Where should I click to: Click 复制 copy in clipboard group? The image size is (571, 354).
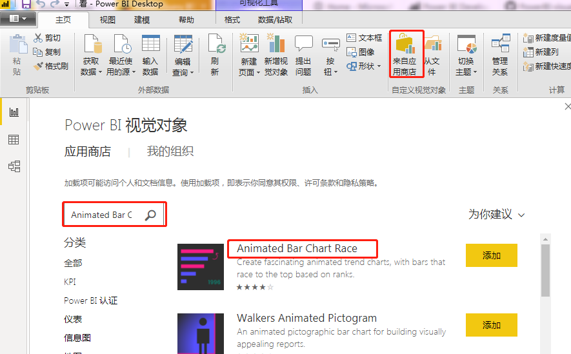pyautogui.click(x=47, y=52)
